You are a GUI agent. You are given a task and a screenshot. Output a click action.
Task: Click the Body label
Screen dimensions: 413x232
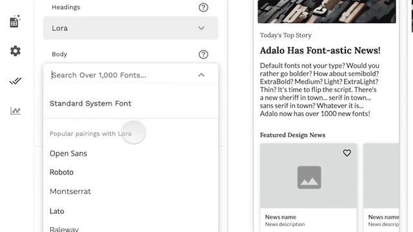59,54
